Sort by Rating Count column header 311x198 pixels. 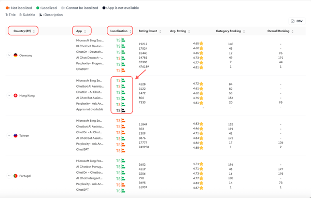click(150, 31)
